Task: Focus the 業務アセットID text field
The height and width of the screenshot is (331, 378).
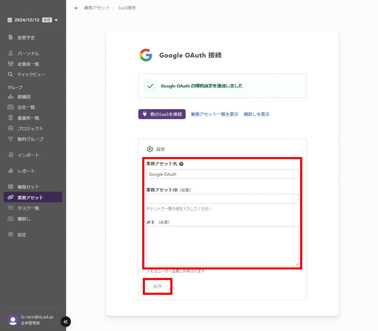Action: (222, 199)
